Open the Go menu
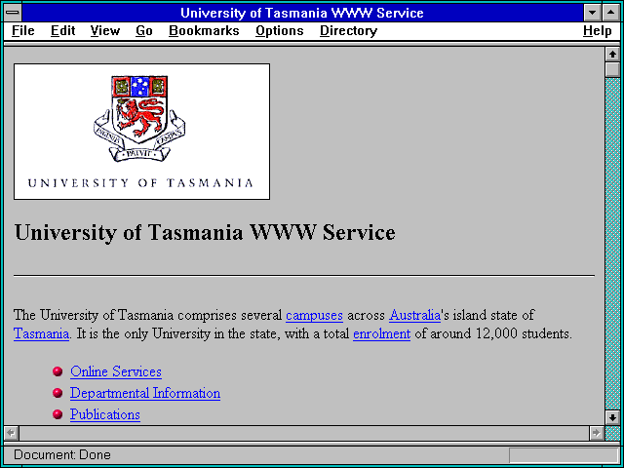This screenshot has width=624, height=468. tap(144, 31)
